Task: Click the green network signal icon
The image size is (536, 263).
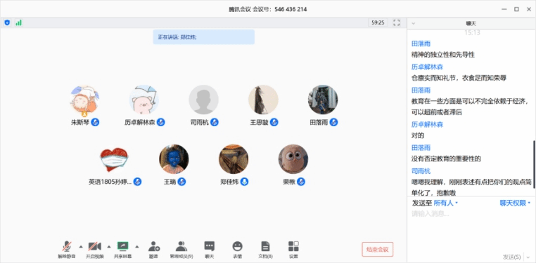Action: [18, 23]
